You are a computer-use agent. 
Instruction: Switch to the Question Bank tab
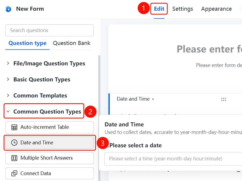[x=72, y=43]
